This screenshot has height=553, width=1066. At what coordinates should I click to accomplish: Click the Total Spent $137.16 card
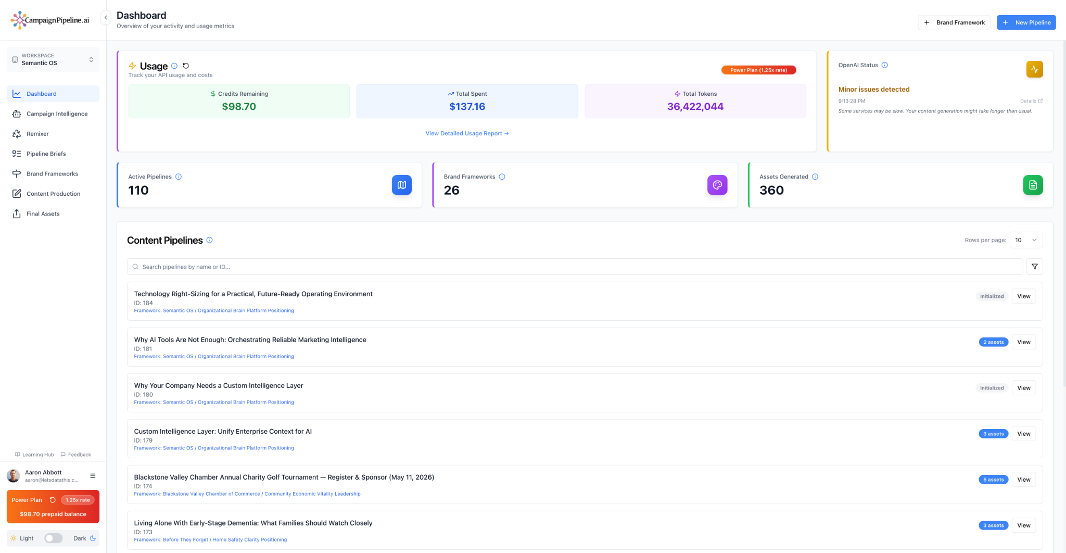coord(467,101)
